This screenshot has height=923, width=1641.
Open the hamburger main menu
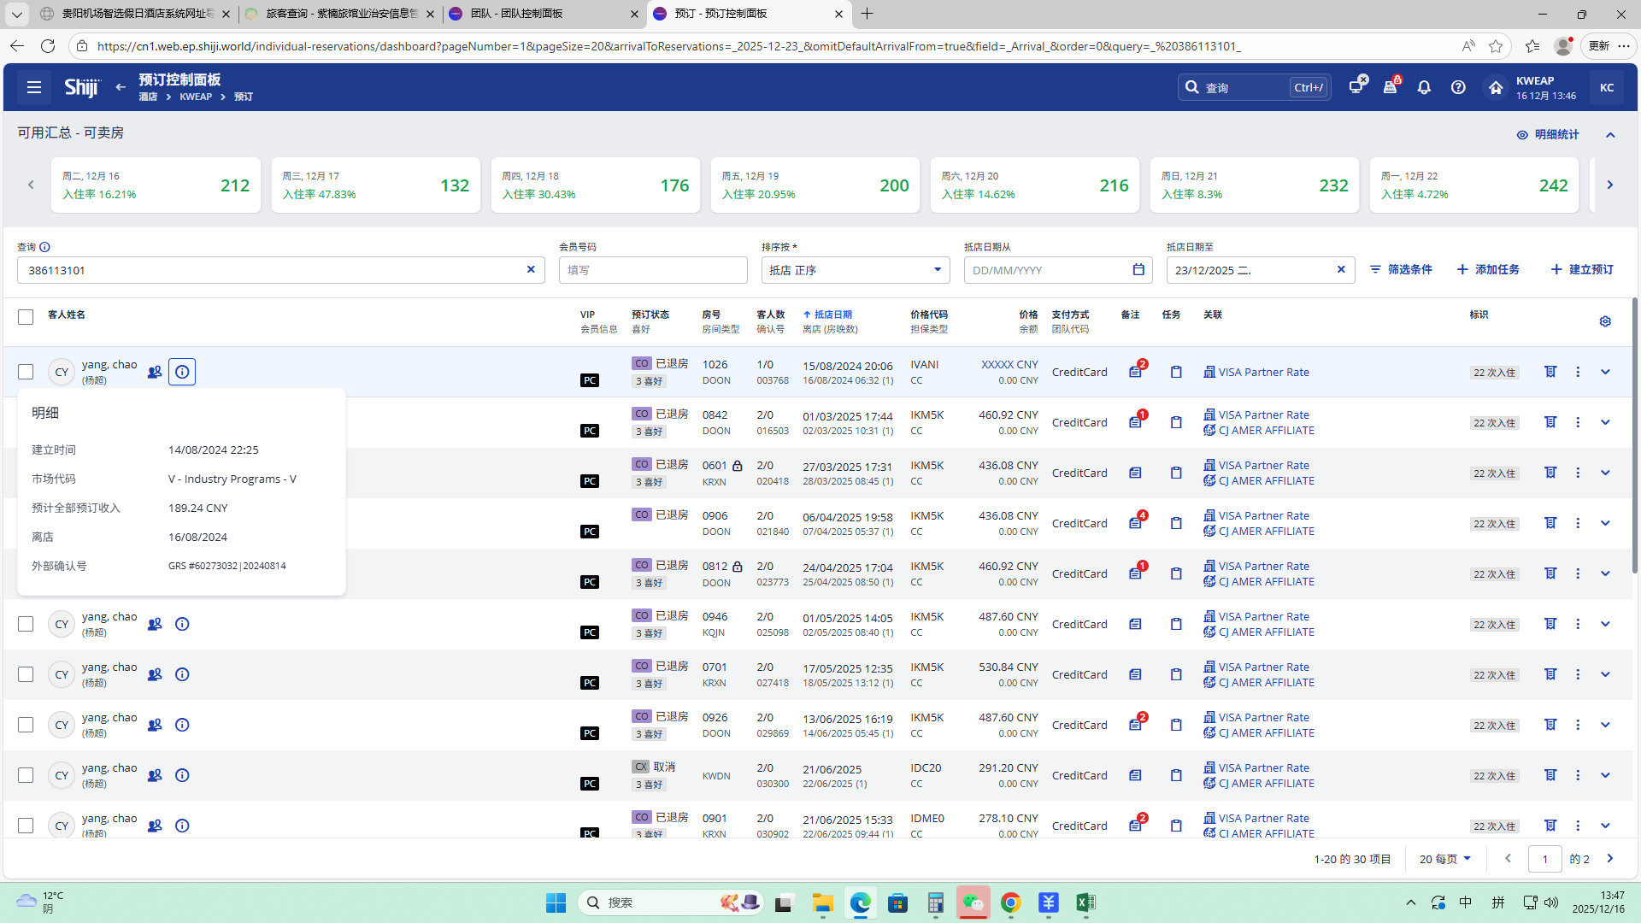coord(34,87)
